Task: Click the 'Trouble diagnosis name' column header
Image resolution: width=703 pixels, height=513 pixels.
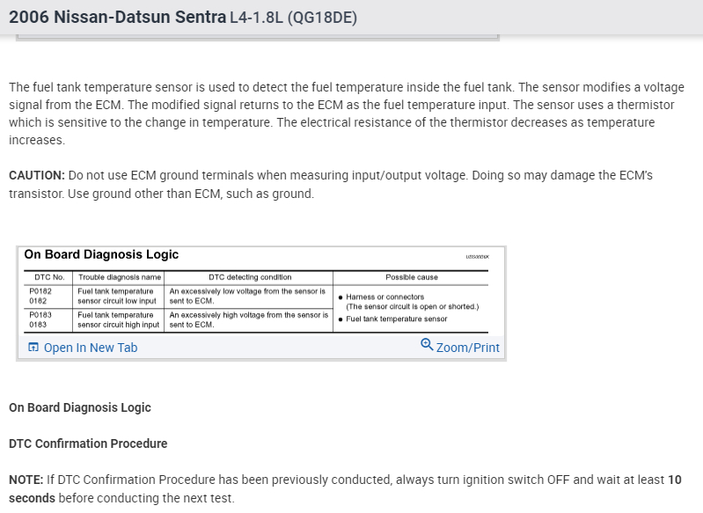Action: [120, 277]
